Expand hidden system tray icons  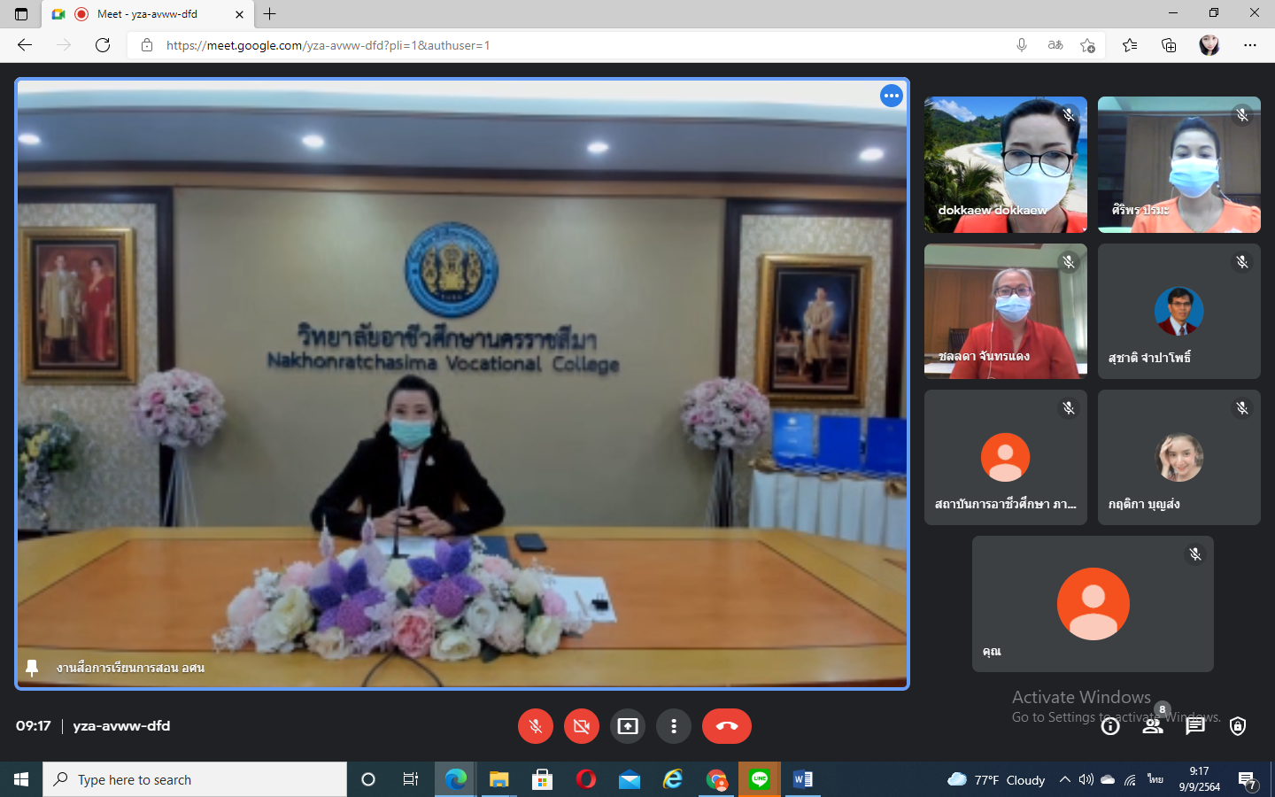click(x=1065, y=779)
